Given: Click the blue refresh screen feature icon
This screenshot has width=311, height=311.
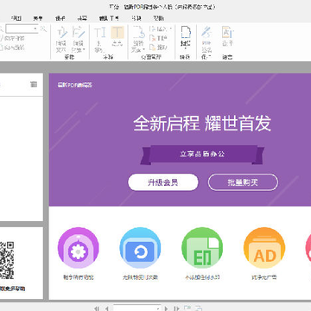Looking at the screenshot, I should coord(140,248).
